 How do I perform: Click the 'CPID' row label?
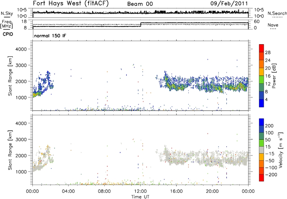(8, 34)
